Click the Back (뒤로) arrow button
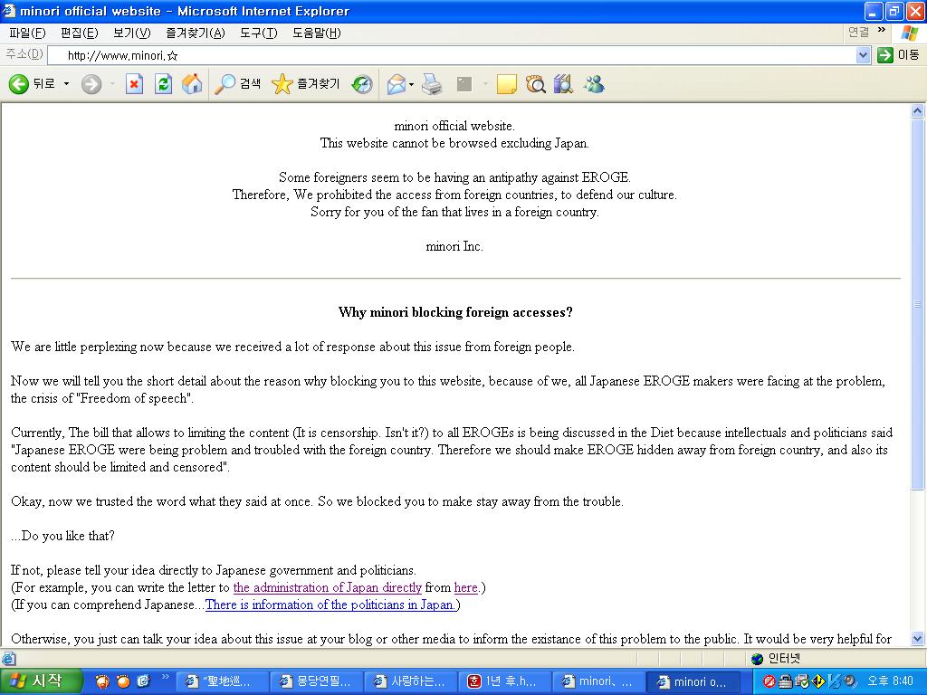927x695 pixels. pyautogui.click(x=32, y=84)
